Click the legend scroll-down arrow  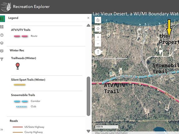click(88, 131)
